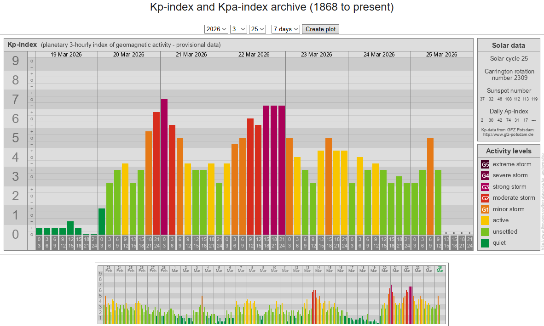Viewport: 544px width, 326px height.
Task: Open the month dropdown showing 3
Action: [238, 29]
